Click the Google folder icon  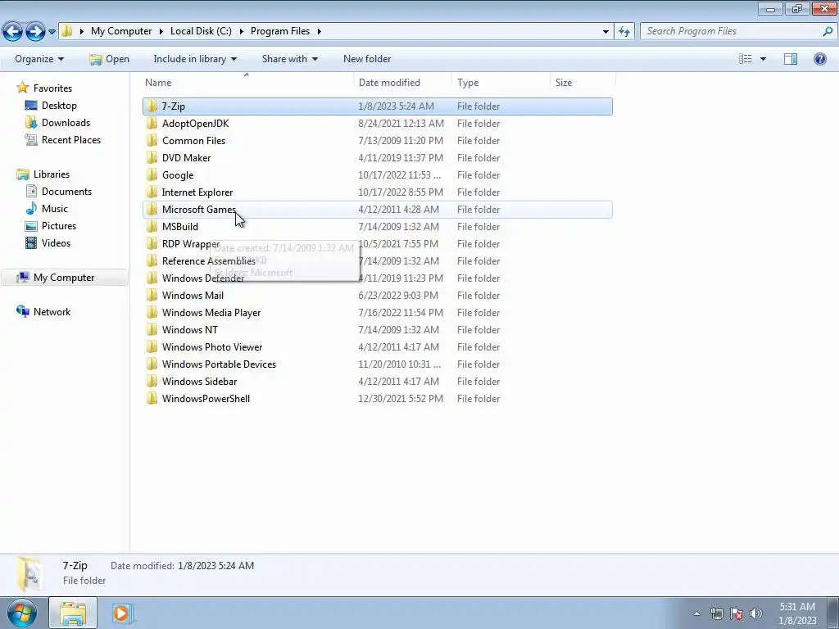coord(152,175)
